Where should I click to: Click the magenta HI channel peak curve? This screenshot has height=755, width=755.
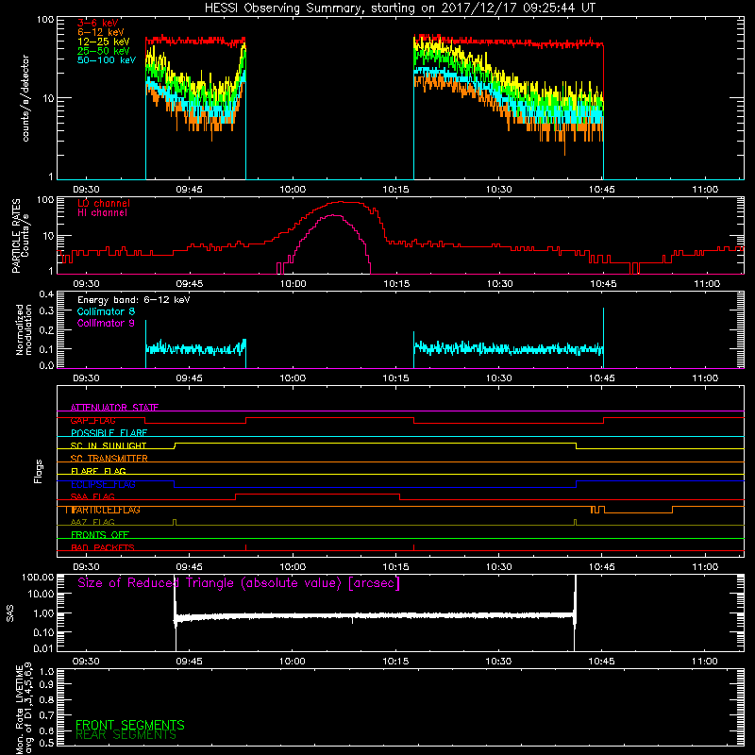click(x=334, y=216)
